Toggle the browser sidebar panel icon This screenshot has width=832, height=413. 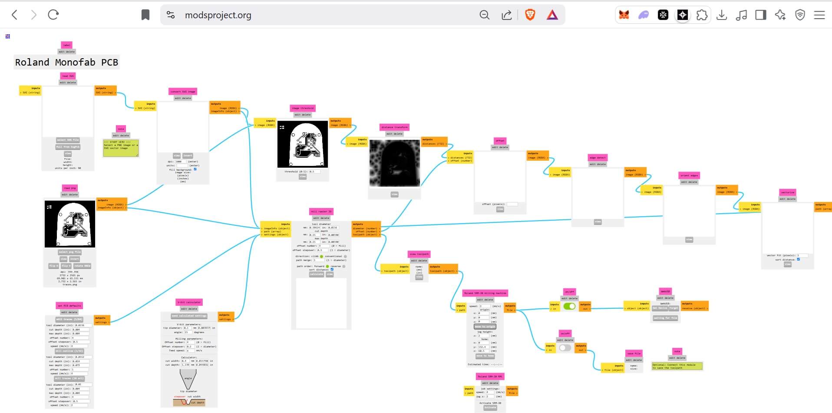coord(761,15)
